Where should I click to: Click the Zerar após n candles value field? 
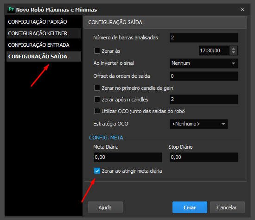pyautogui.click(x=204, y=99)
